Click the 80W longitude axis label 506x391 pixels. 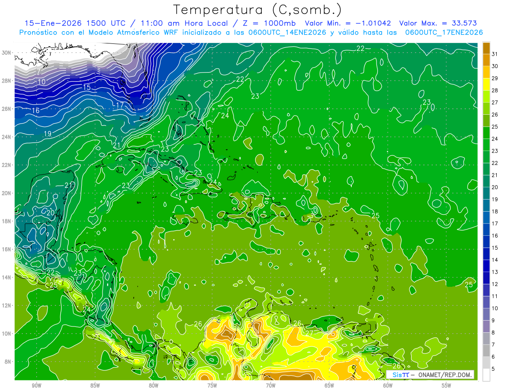(x=153, y=385)
